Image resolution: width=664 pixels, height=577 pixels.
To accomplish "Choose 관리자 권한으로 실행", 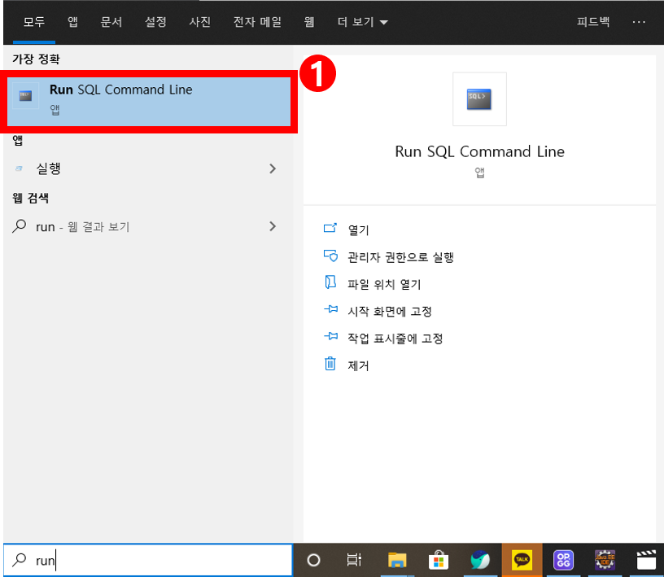I will (400, 257).
